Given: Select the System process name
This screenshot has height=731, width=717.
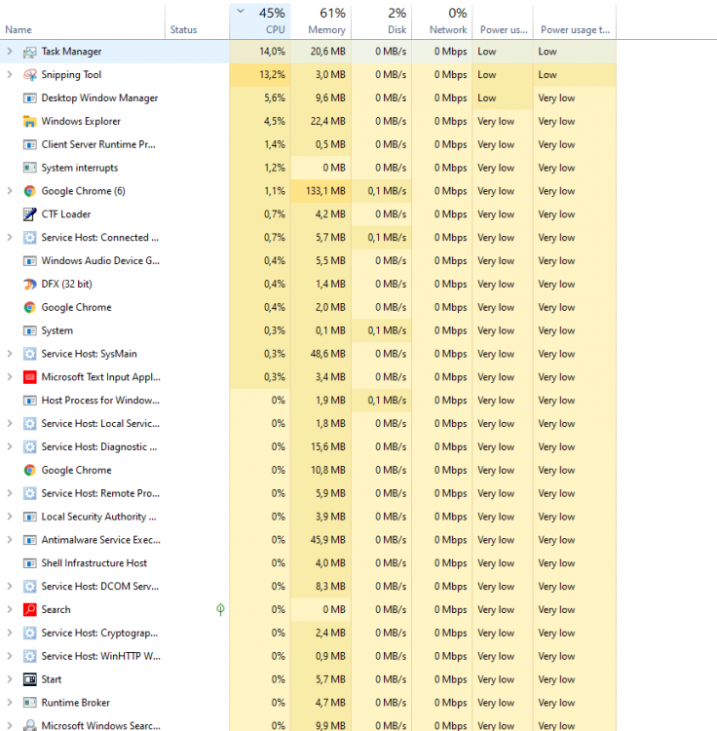Looking at the screenshot, I should click(x=57, y=330).
